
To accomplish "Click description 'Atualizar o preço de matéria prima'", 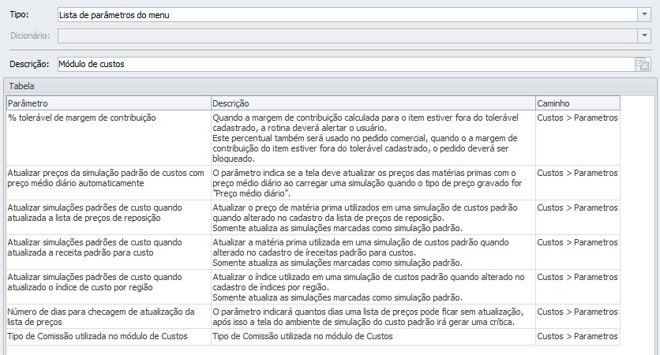I will [x=373, y=218].
